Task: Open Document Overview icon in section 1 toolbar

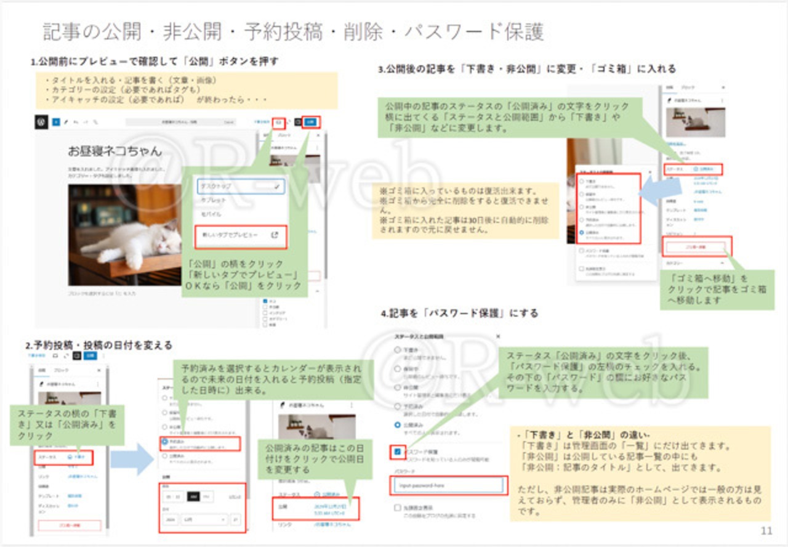Action: click(x=95, y=122)
